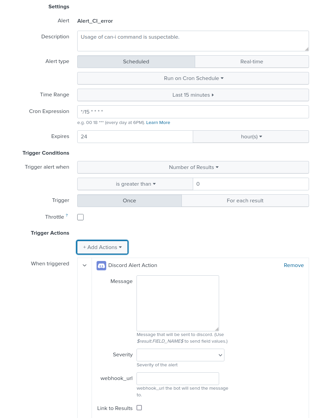Screen dimensions: 315x418
Task: Click inside the Message text area
Action: click(x=177, y=303)
